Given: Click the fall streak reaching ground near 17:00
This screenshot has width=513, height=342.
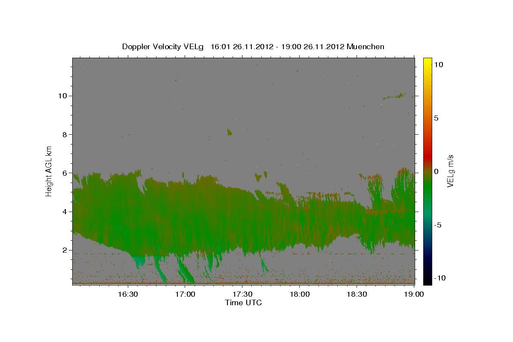Looking at the screenshot, I should (186, 270).
